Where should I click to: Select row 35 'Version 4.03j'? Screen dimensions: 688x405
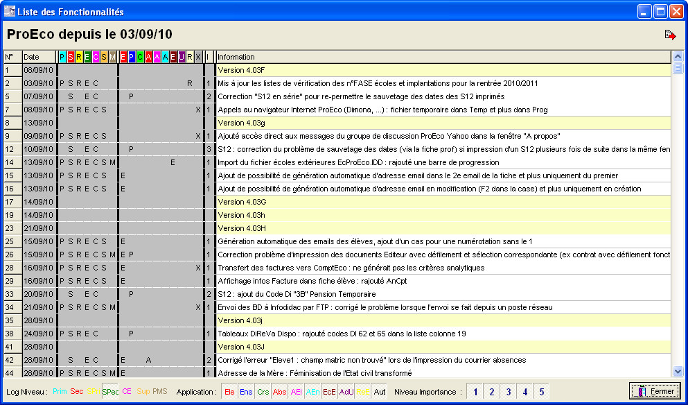click(337, 320)
